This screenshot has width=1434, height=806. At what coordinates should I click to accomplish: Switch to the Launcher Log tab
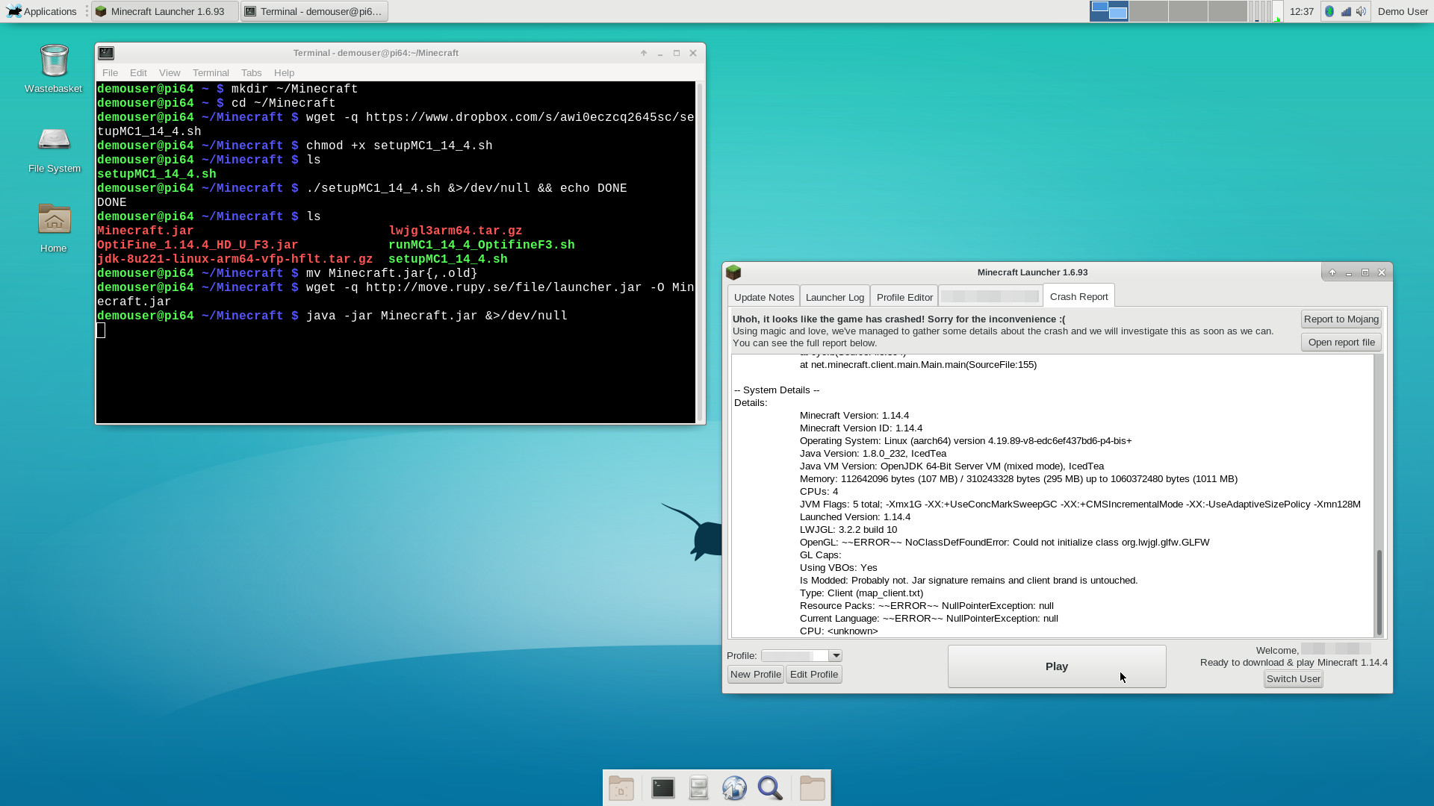click(835, 297)
